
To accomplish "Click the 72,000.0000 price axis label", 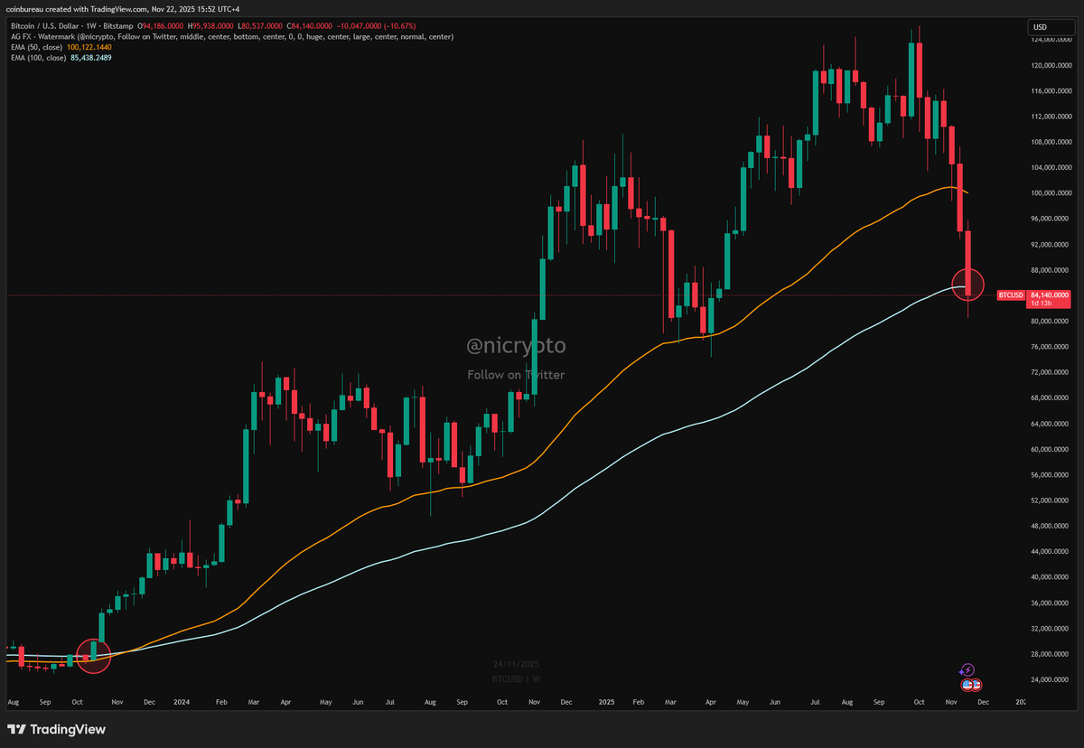I will pyautogui.click(x=1051, y=372).
